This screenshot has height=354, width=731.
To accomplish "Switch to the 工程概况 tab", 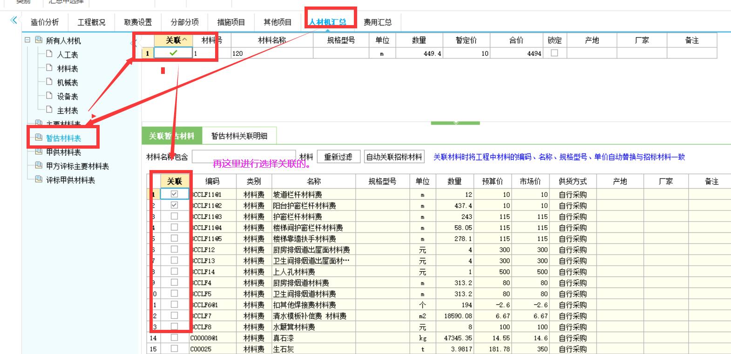I will 91,22.
